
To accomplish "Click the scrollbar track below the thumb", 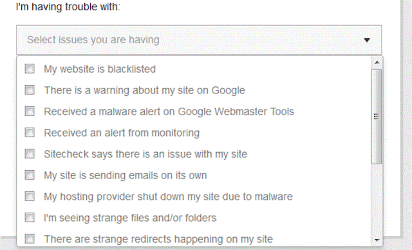I will click(377, 200).
